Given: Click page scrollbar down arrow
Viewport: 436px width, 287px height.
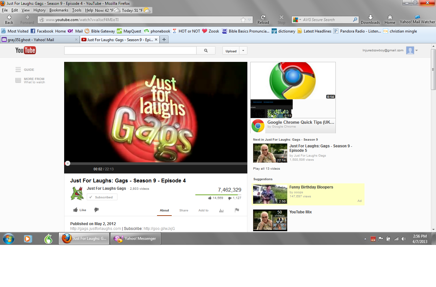Looking at the screenshot, I should [x=433, y=229].
